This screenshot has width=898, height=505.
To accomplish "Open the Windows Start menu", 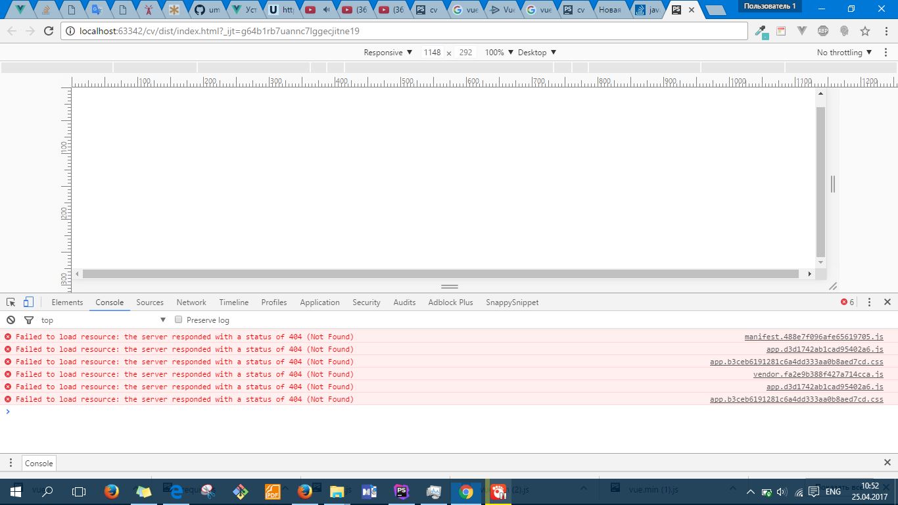I will point(16,491).
